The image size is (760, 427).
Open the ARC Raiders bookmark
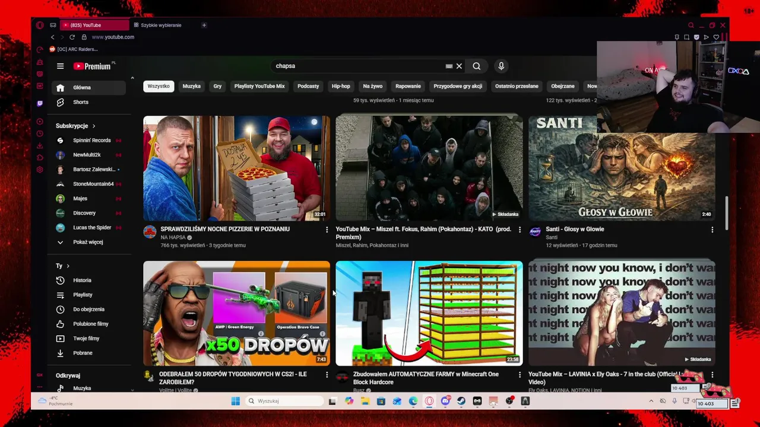73,49
